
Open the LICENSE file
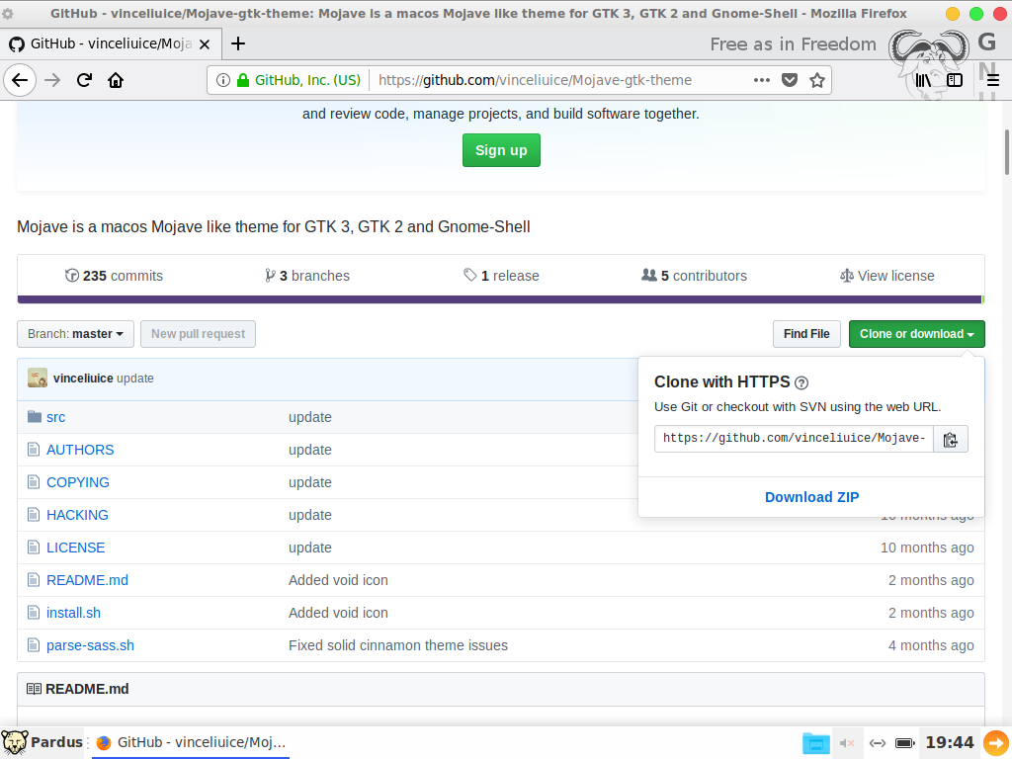[75, 548]
